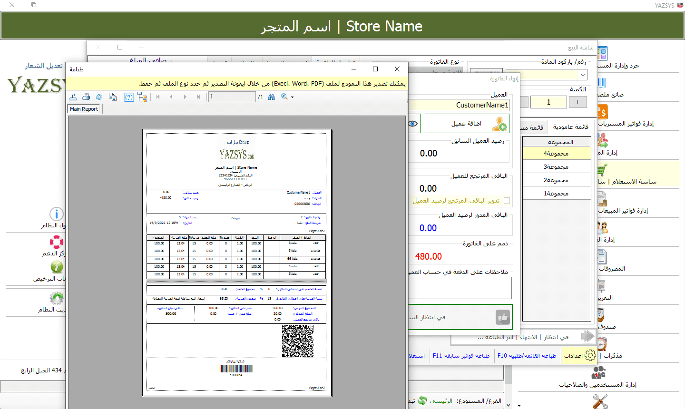Click تعديل الشعار edit logo link
Image resolution: width=685 pixels, height=409 pixels.
tap(44, 66)
